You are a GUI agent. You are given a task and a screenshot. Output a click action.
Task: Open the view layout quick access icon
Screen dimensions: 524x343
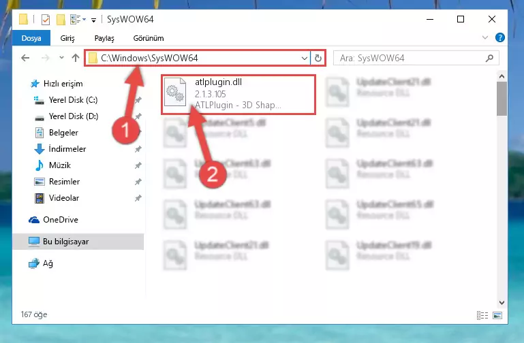[x=78, y=20]
